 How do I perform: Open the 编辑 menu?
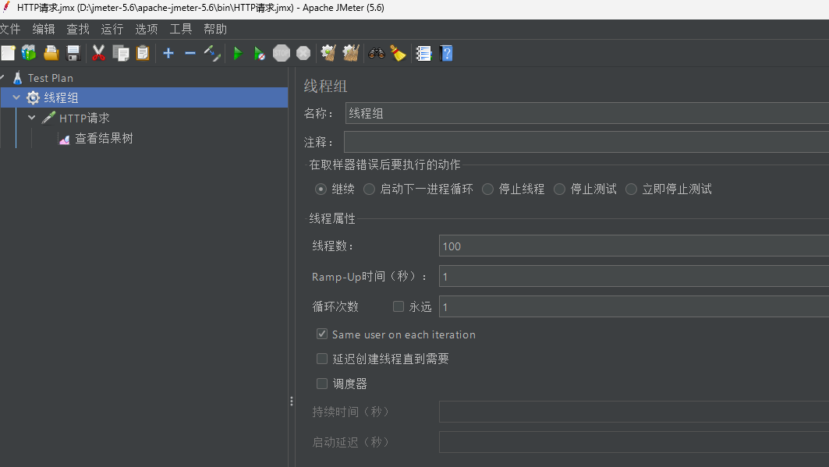pyautogui.click(x=44, y=29)
